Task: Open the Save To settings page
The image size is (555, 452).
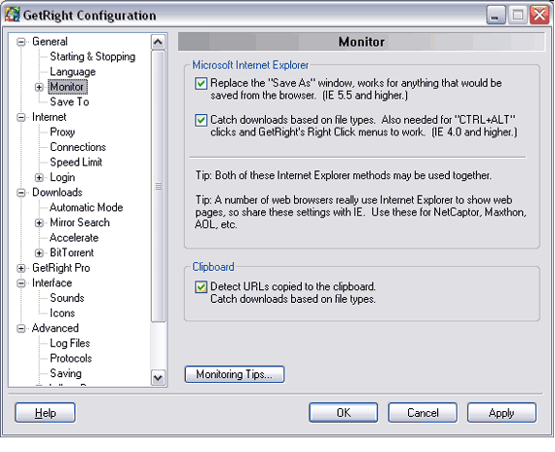Action: pyautogui.click(x=69, y=102)
